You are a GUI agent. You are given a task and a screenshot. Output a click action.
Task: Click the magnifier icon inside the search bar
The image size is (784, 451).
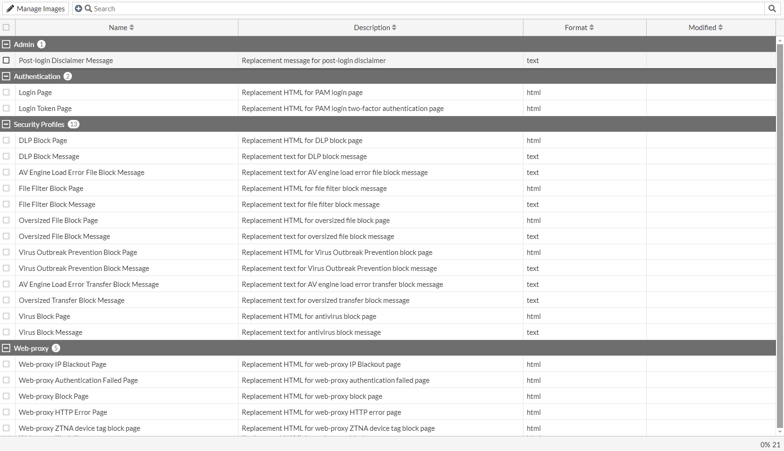[88, 8]
